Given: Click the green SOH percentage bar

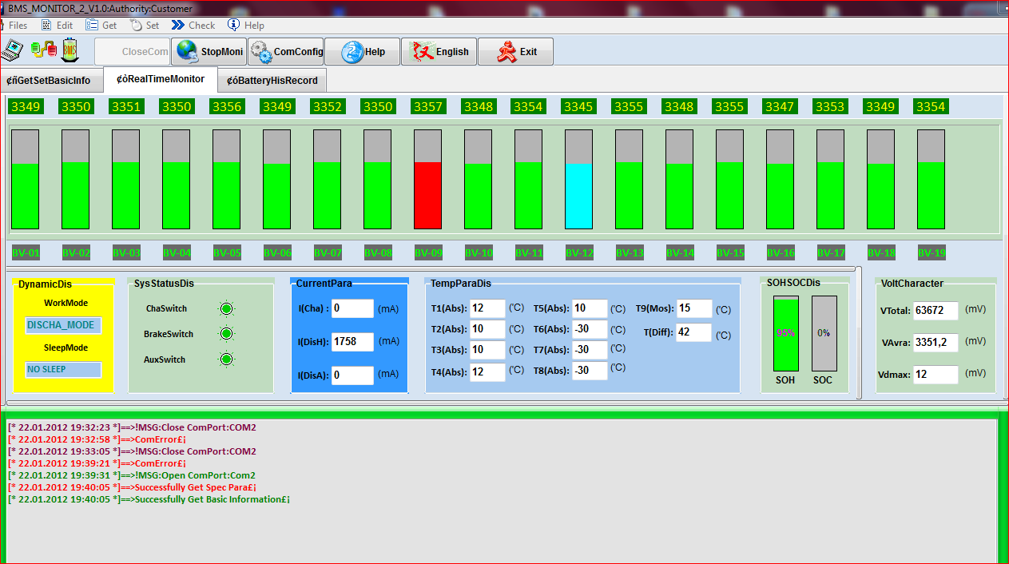Looking at the screenshot, I should [x=785, y=334].
